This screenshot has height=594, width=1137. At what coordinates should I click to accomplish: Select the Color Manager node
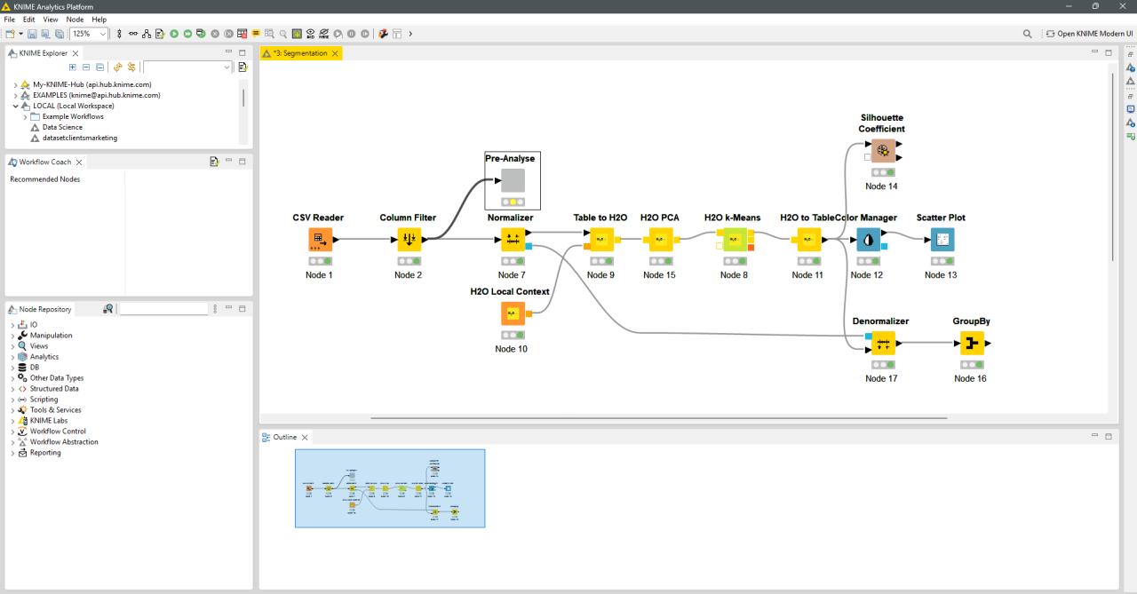(868, 240)
